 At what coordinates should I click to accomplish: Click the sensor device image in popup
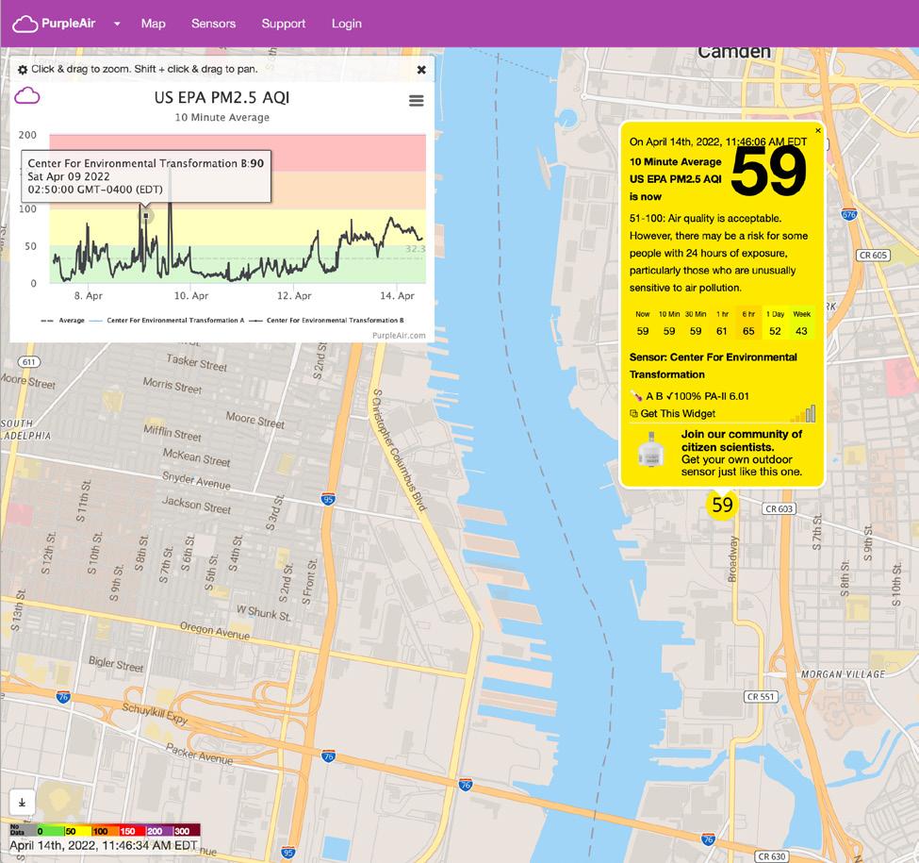pyautogui.click(x=650, y=450)
